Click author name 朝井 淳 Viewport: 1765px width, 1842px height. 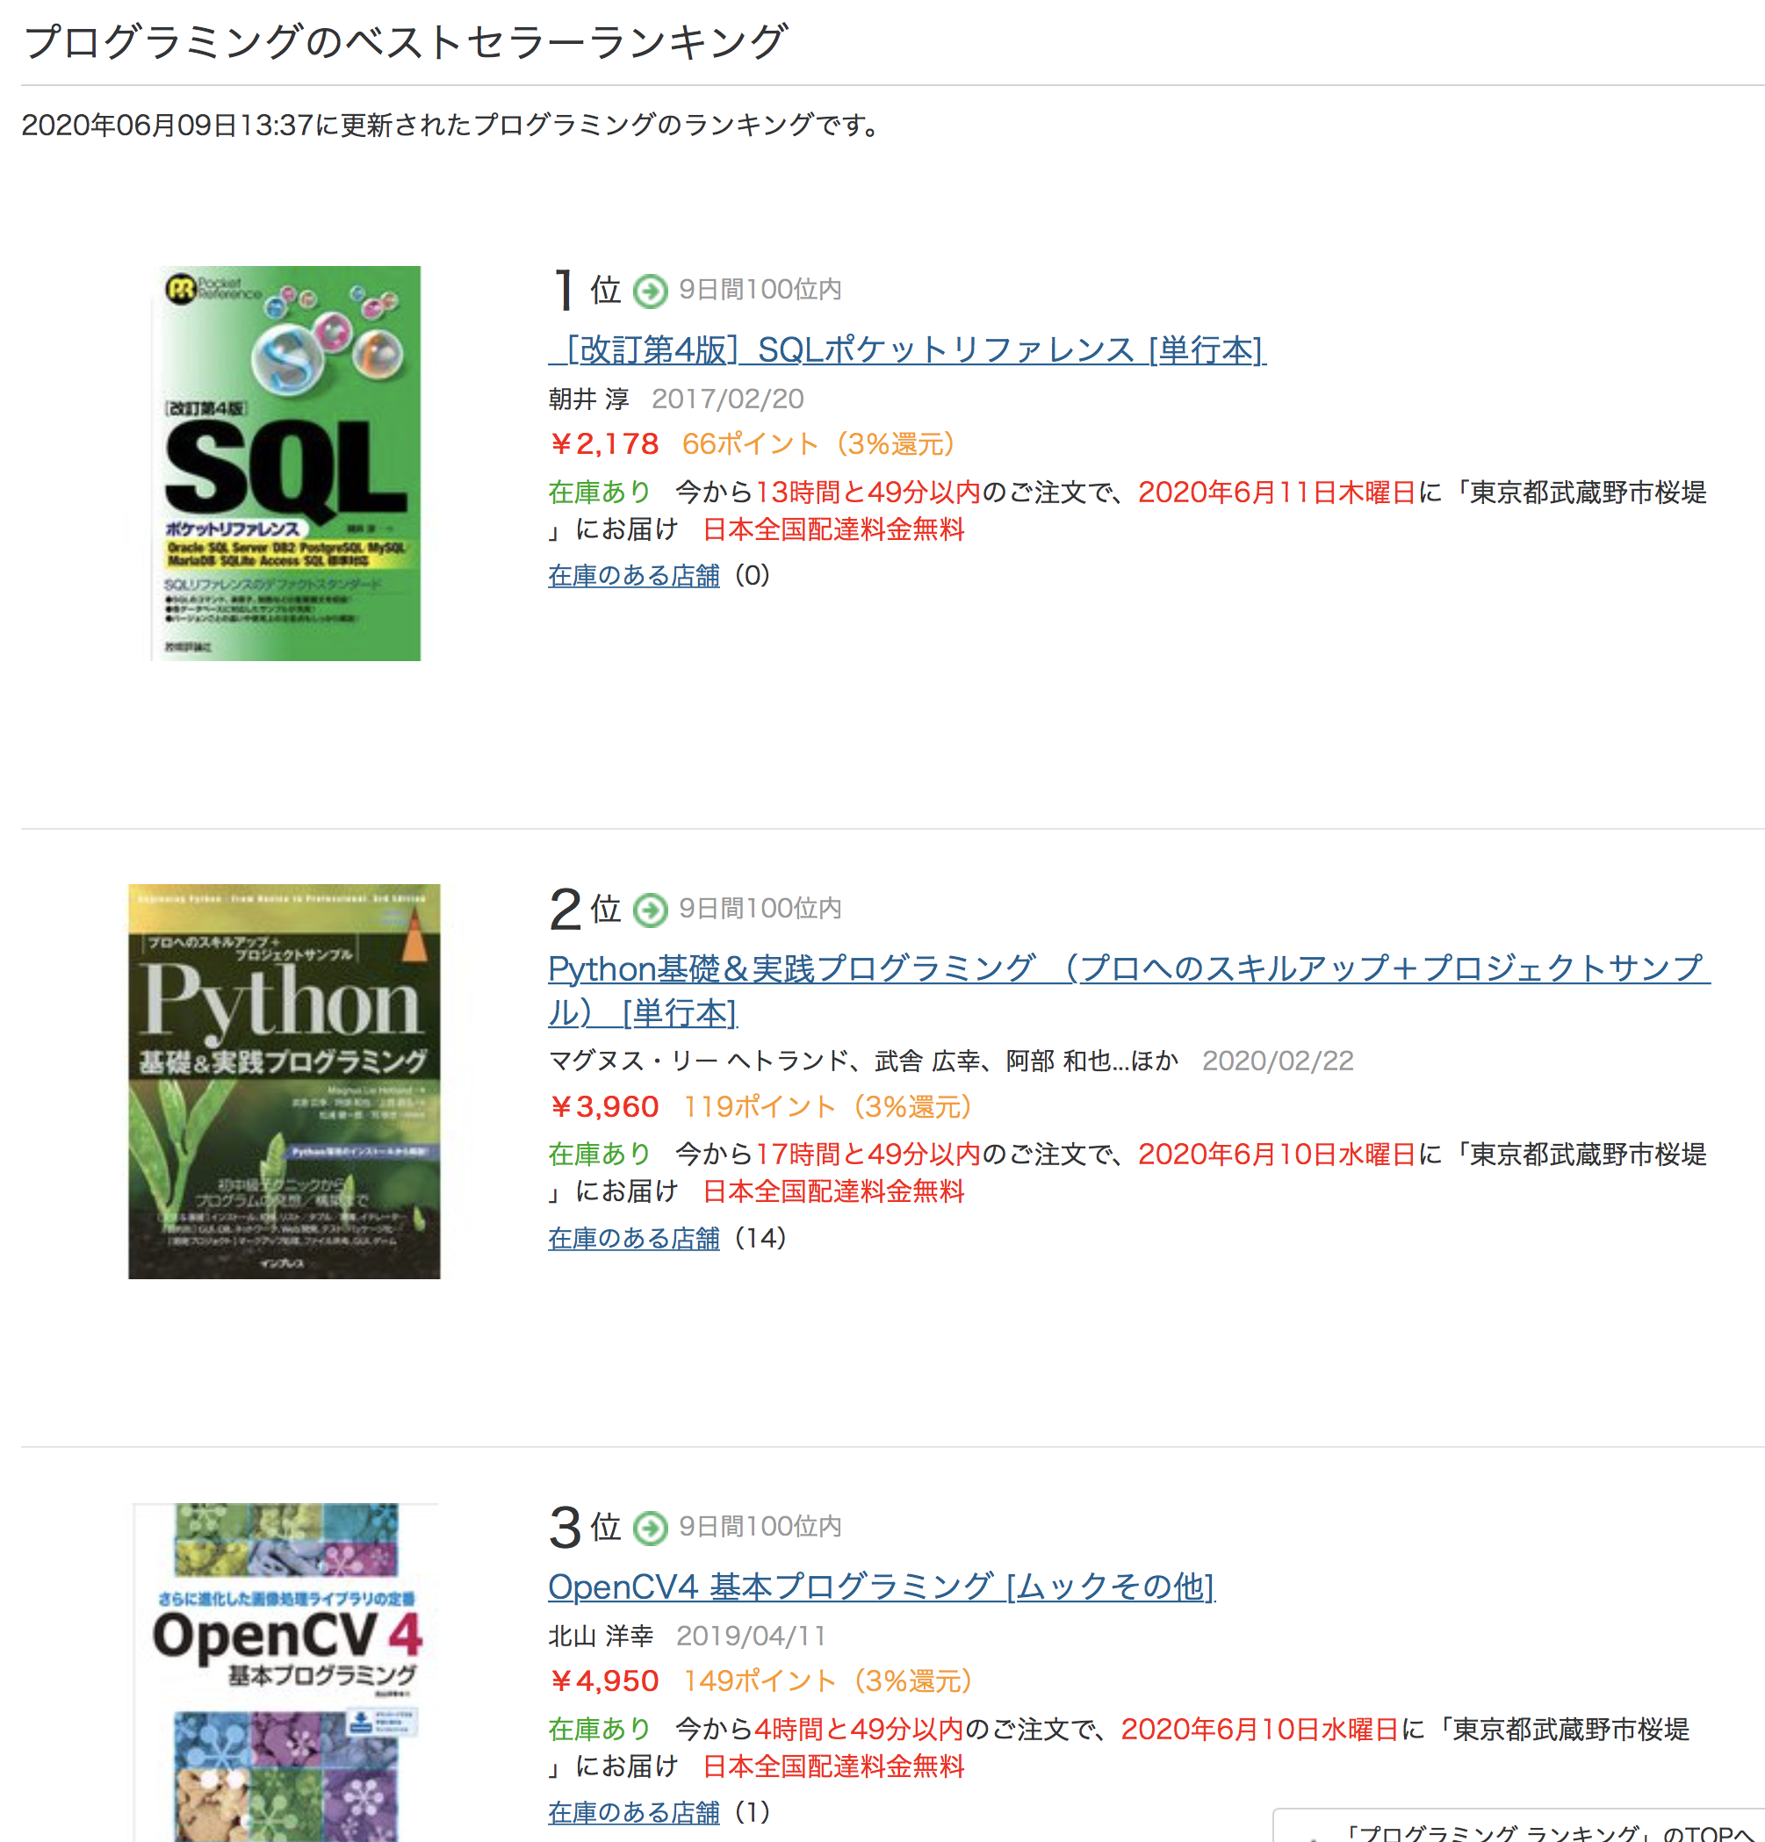(x=588, y=399)
